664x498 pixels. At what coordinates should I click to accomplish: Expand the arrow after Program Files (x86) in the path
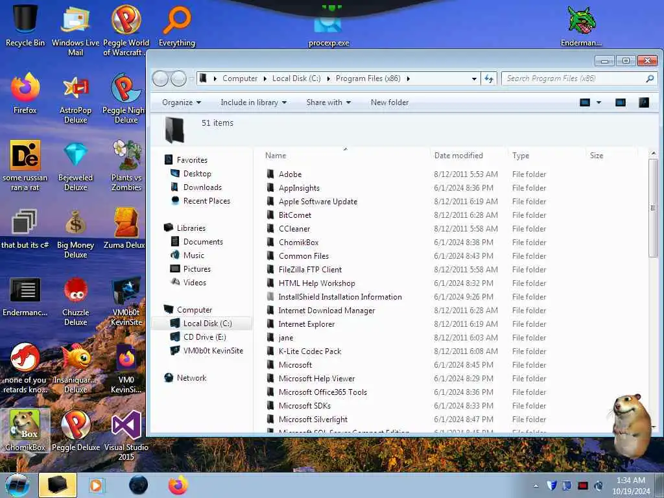(409, 78)
